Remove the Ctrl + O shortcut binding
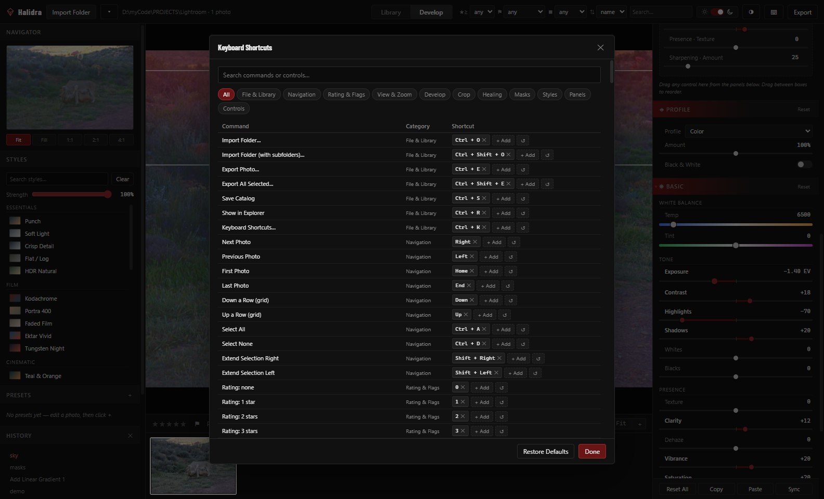 tap(484, 140)
